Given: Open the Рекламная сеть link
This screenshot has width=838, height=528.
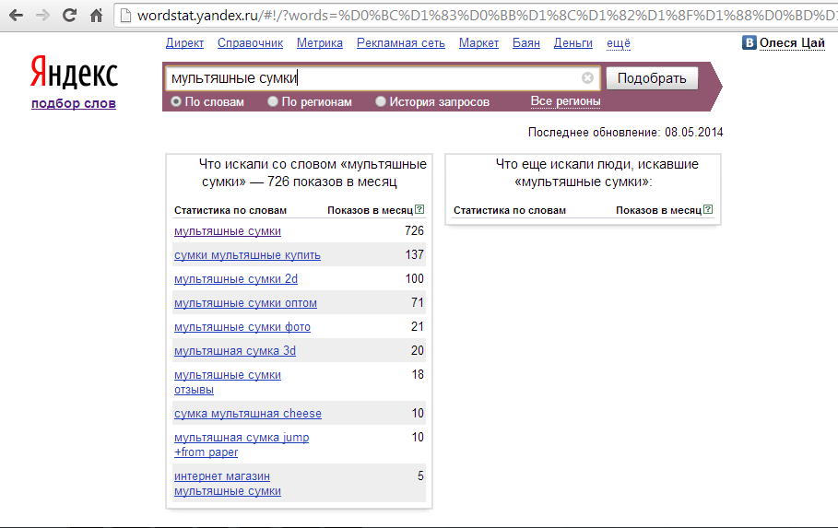Looking at the screenshot, I should point(401,43).
